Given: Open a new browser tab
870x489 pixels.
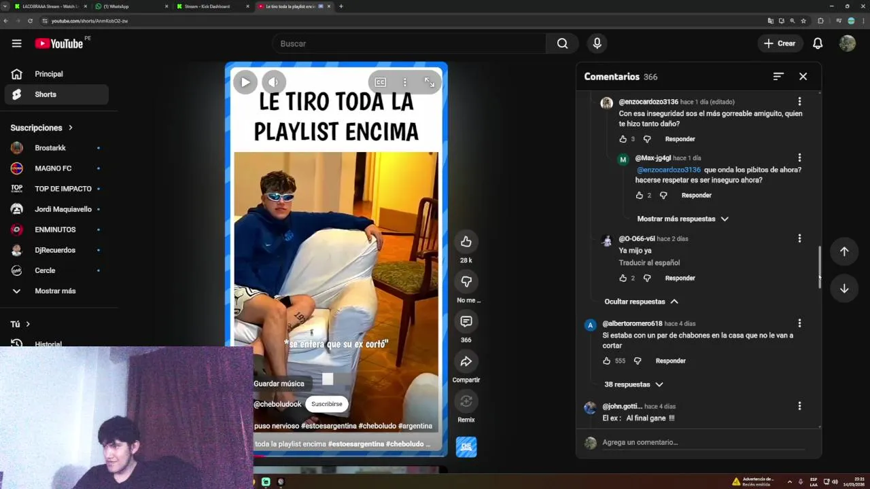Looking at the screenshot, I should pos(341,6).
